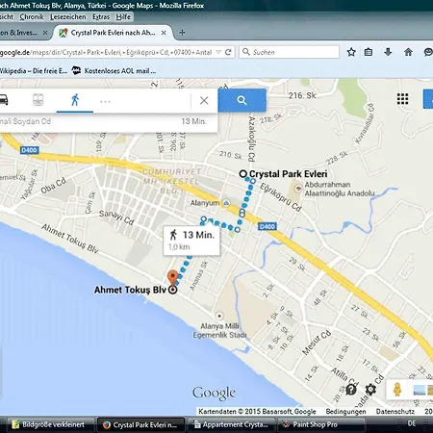Click the Bedingungen link in the map footer
The image size is (433, 433).
tap(345, 411)
